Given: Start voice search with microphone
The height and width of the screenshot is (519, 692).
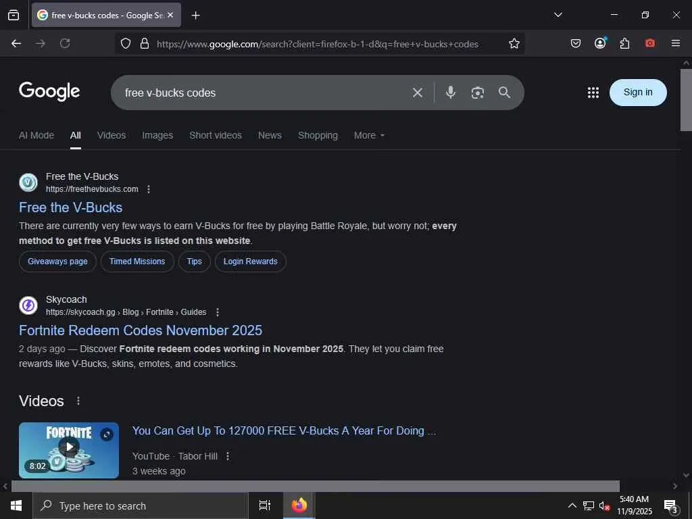Looking at the screenshot, I should [x=451, y=92].
